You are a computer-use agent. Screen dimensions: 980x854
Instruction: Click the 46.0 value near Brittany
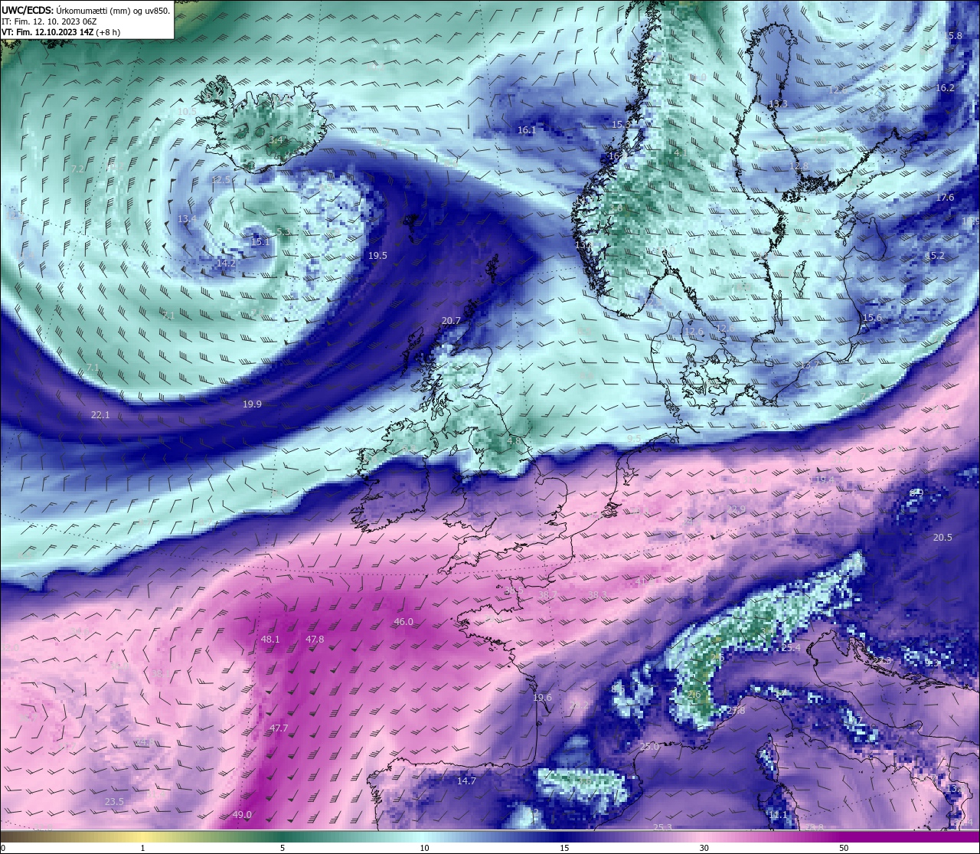[403, 622]
